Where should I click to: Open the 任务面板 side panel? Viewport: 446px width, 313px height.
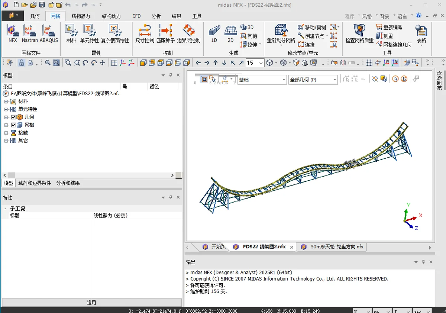[x=439, y=81]
